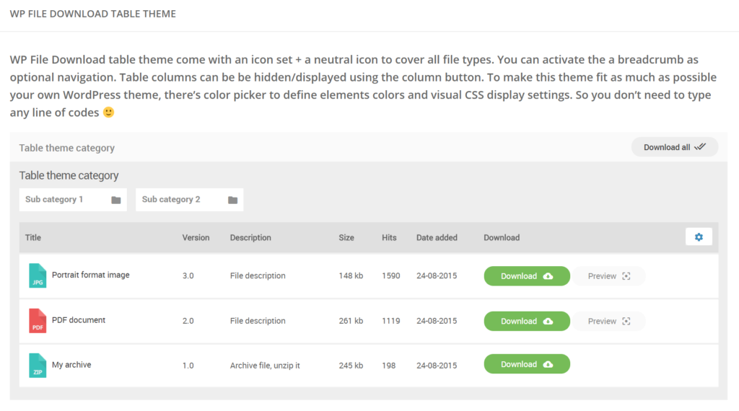The height and width of the screenshot is (411, 739).
Task: Click the Hits column header
Action: [x=389, y=238]
